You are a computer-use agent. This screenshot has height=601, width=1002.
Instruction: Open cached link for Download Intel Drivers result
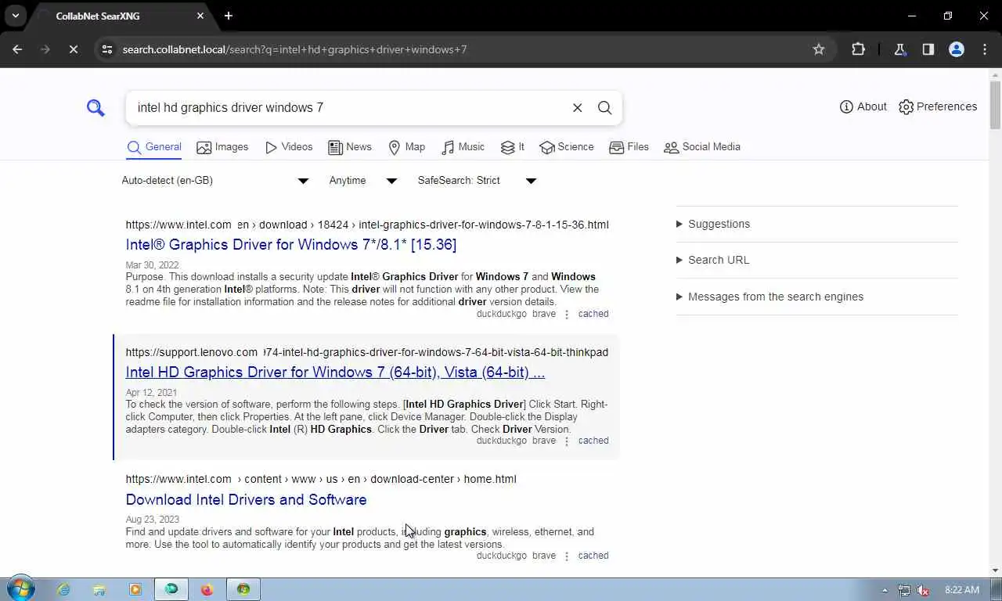tap(593, 556)
